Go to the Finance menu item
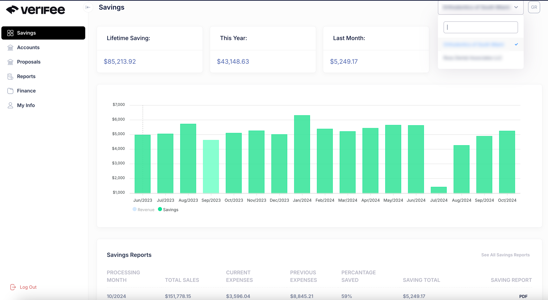The width and height of the screenshot is (548, 300). 26,91
